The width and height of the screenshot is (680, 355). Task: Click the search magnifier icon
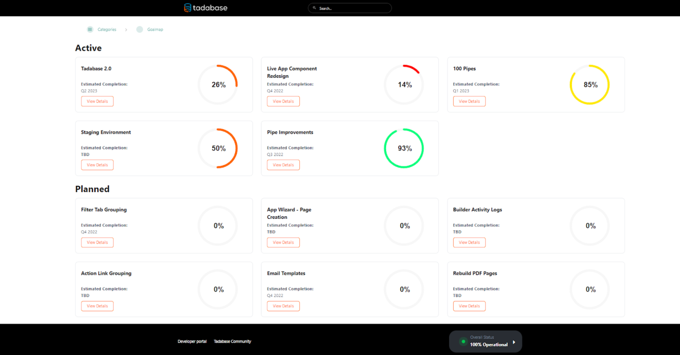coord(314,8)
